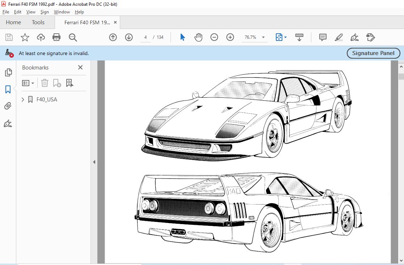This screenshot has height=265, width=404.
Task: Toggle the Bookmarks sidebar icon
Action: [x=8, y=89]
